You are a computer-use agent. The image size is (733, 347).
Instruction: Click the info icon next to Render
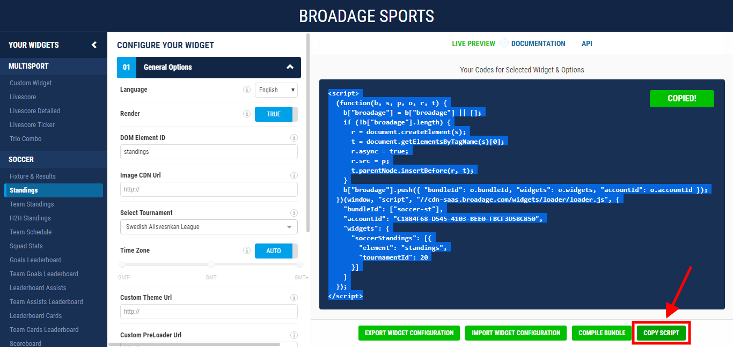[x=247, y=114]
